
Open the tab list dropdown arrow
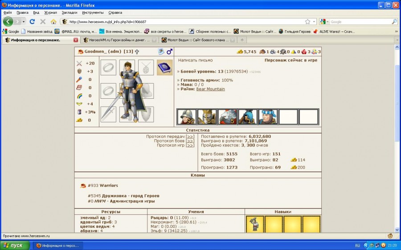397,40
